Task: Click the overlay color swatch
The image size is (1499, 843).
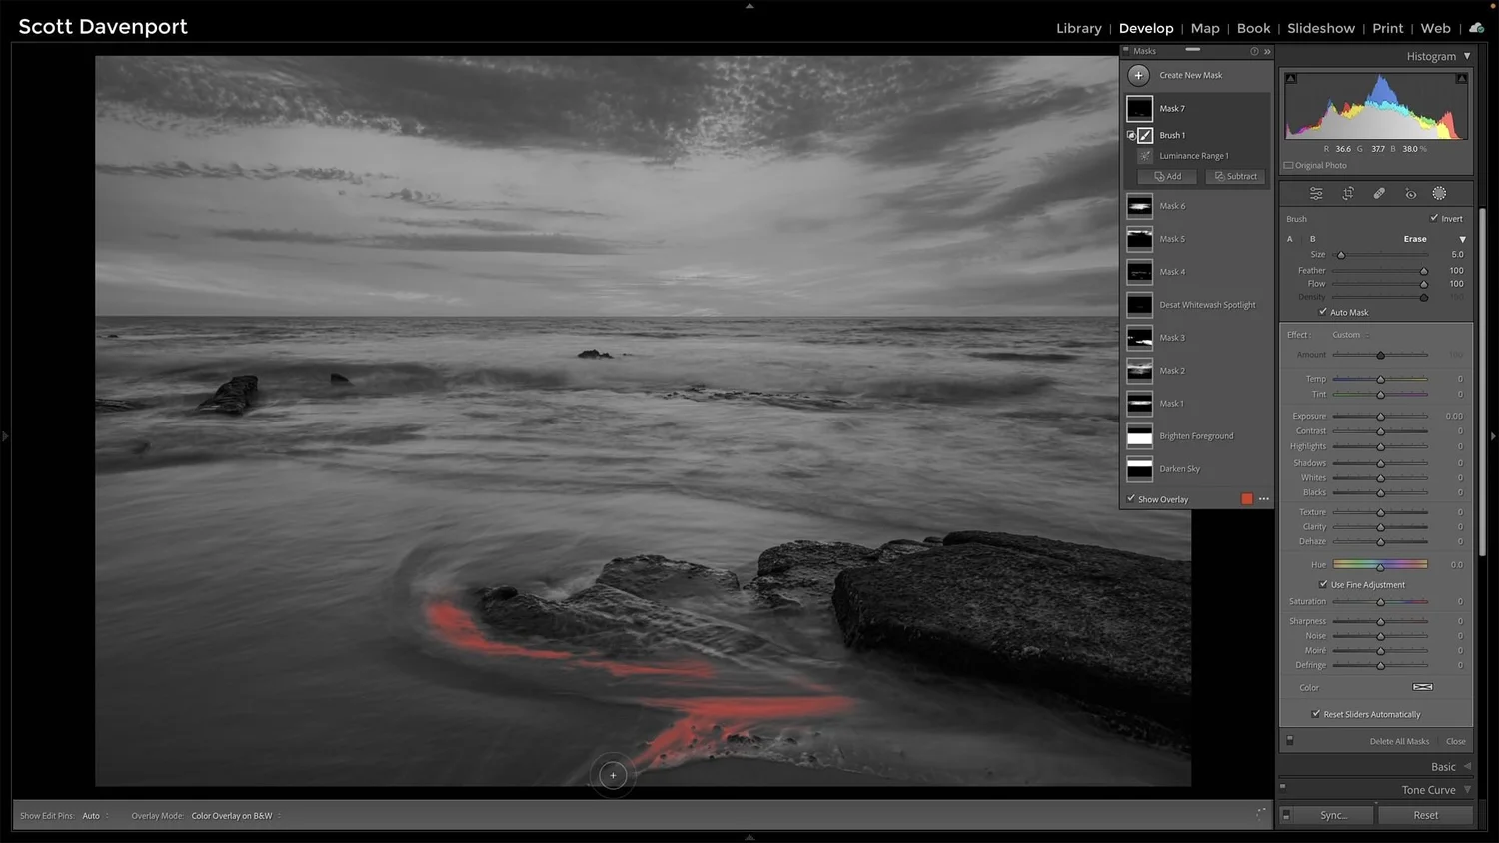Action: [x=1246, y=498]
